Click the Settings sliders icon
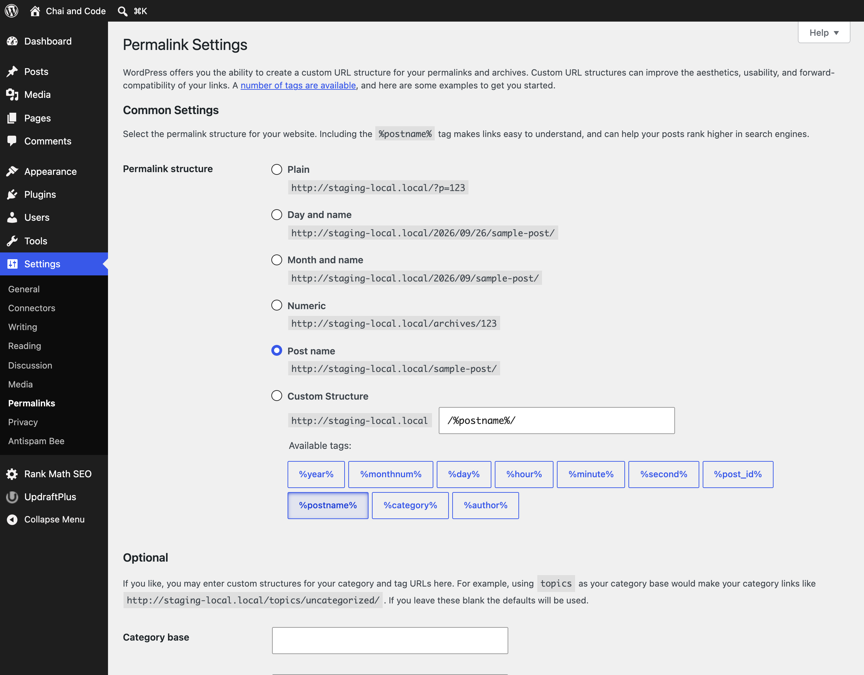This screenshot has height=675, width=864. [12, 264]
